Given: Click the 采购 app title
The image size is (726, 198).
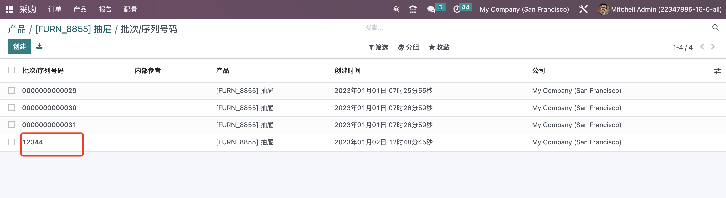Looking at the screenshot, I should point(28,9).
